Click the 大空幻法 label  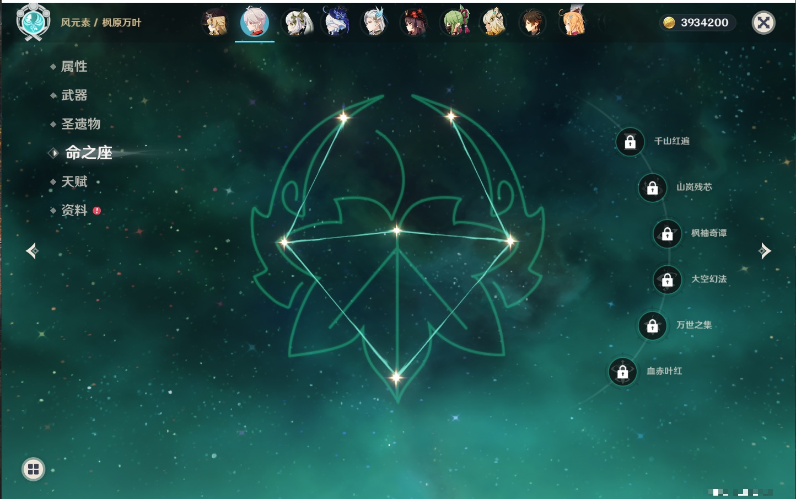[x=709, y=279]
